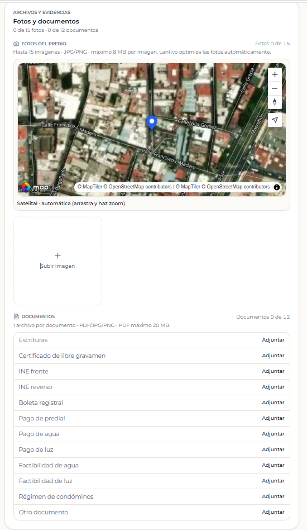The image size is (307, 530).
Task: Attach document for INE reverso
Action: (273, 387)
